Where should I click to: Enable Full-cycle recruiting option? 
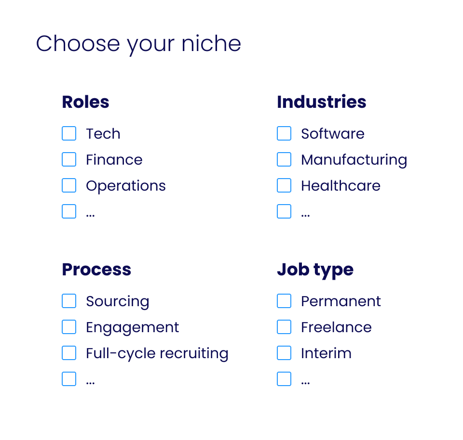[x=69, y=353]
